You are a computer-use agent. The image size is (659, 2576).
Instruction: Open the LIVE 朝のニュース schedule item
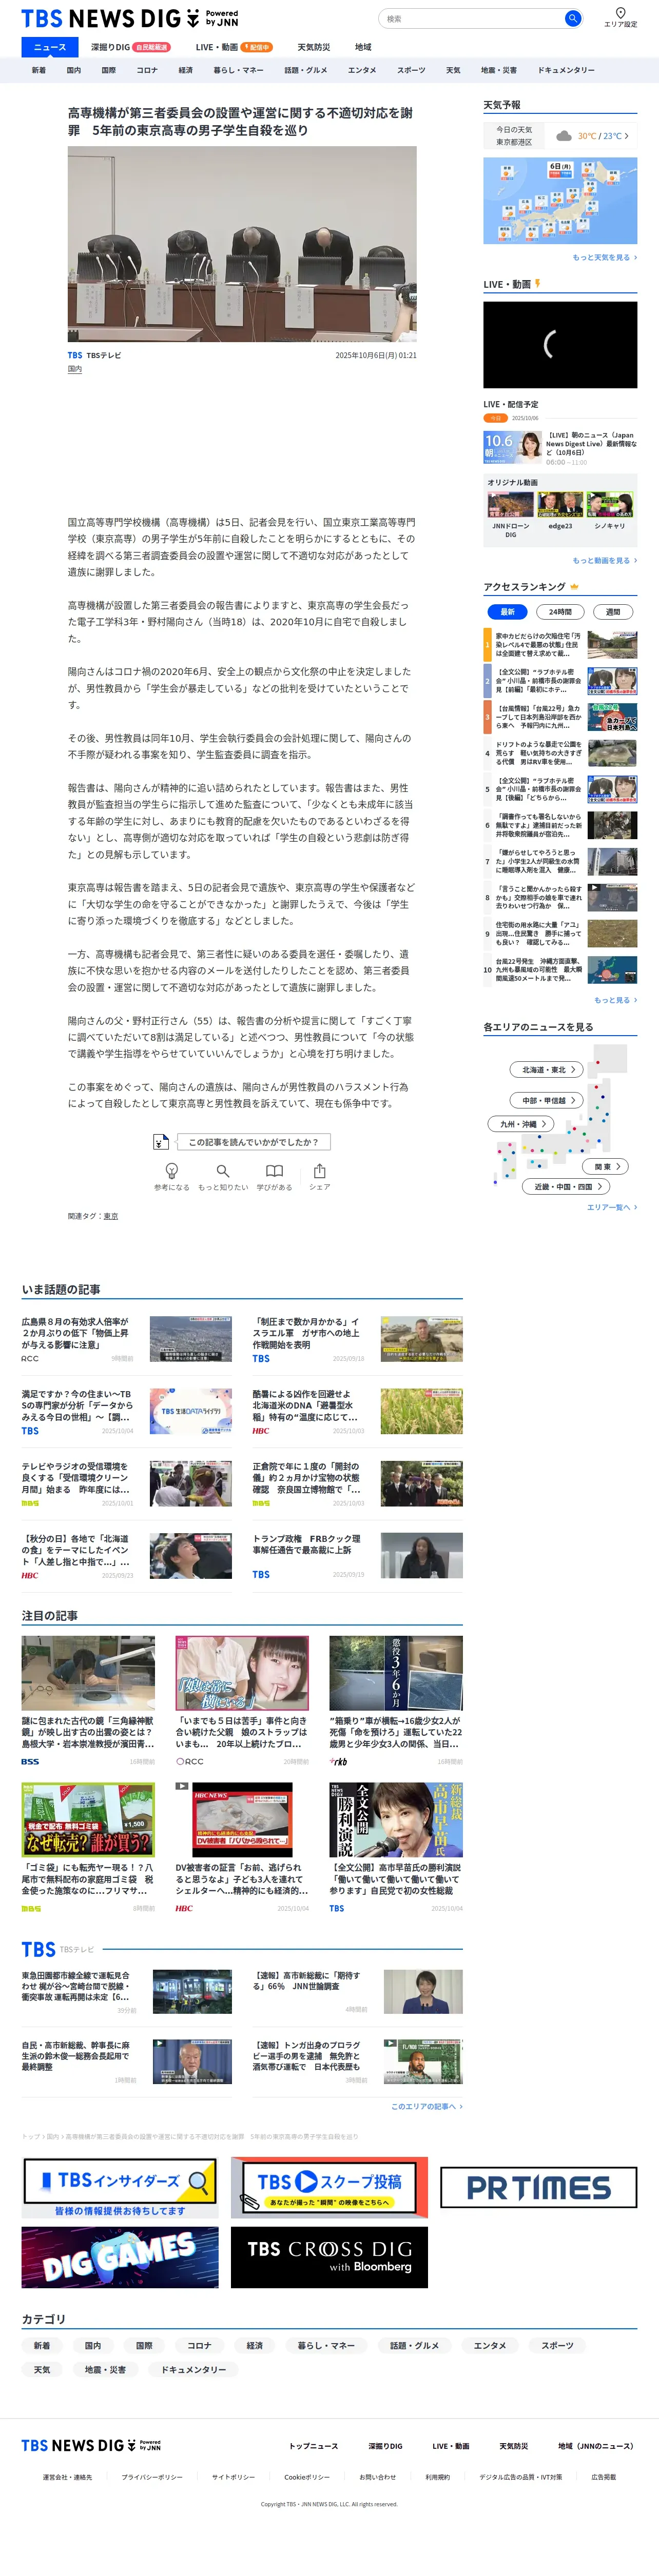[x=560, y=447]
